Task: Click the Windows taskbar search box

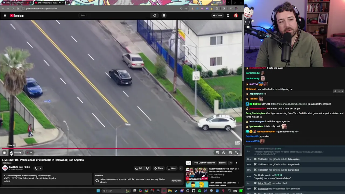Action: (x=116, y=191)
